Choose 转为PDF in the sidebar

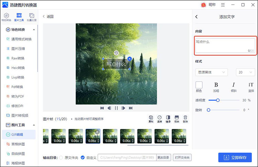[15, 96]
